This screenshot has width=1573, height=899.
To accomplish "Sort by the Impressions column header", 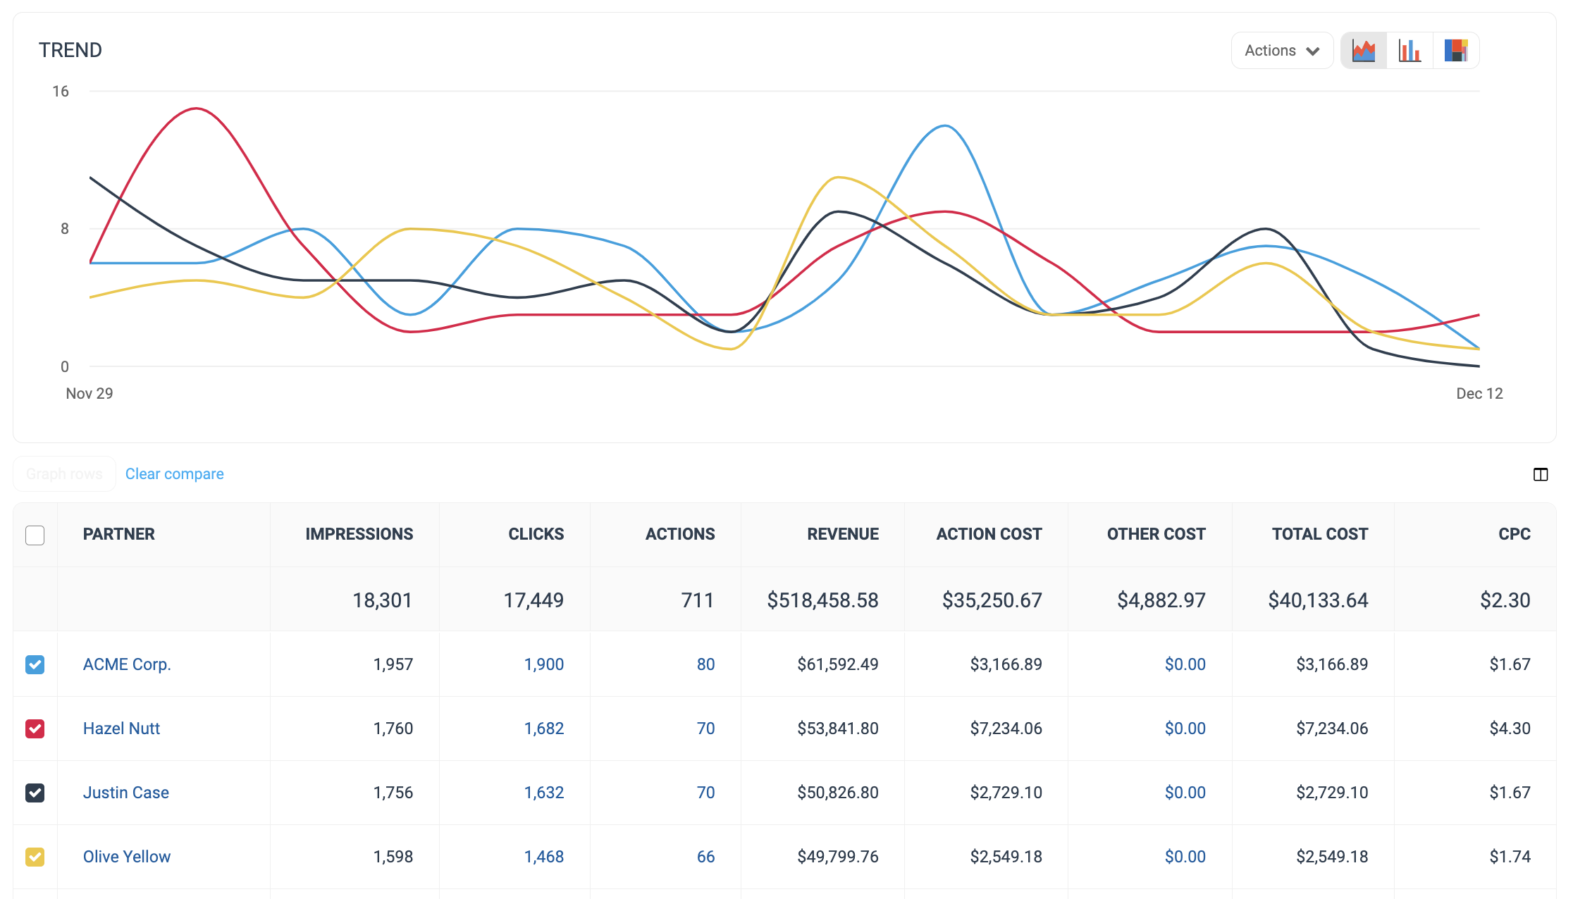I will coord(359,534).
